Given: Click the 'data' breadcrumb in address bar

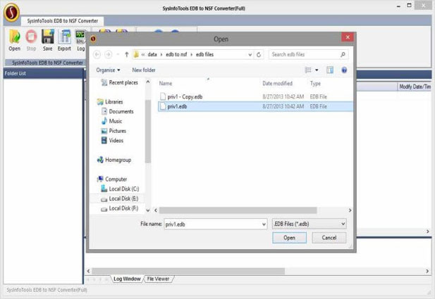Looking at the screenshot, I should (152, 55).
